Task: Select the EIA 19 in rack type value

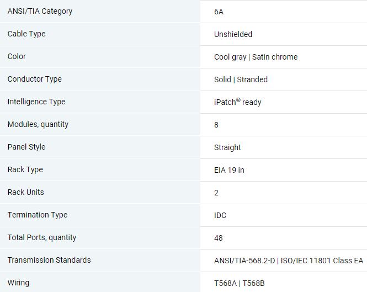Action: coord(229,170)
